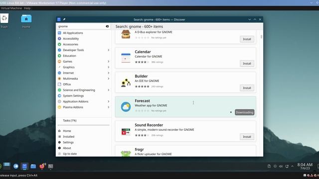The height and width of the screenshot is (179, 319).
Task: Launch Firefox from the taskbar
Action: (42, 167)
